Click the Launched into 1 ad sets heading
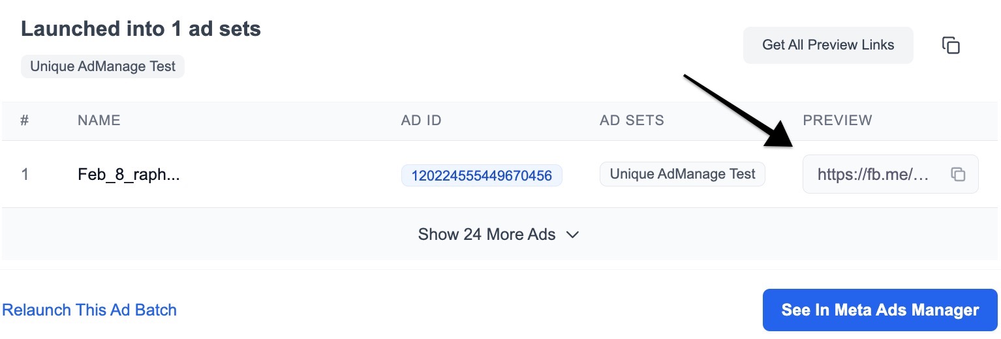 click(x=141, y=29)
